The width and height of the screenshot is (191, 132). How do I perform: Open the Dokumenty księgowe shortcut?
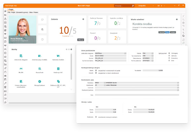[21, 57]
